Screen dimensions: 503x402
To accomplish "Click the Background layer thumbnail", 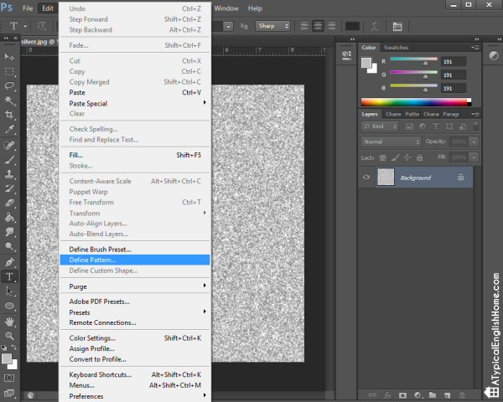I will point(386,177).
